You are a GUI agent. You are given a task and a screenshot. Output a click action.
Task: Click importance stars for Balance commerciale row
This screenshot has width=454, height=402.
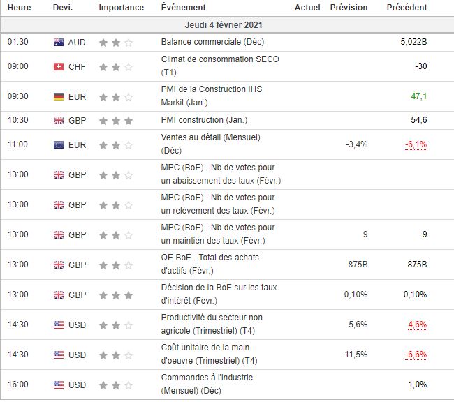[x=116, y=43]
